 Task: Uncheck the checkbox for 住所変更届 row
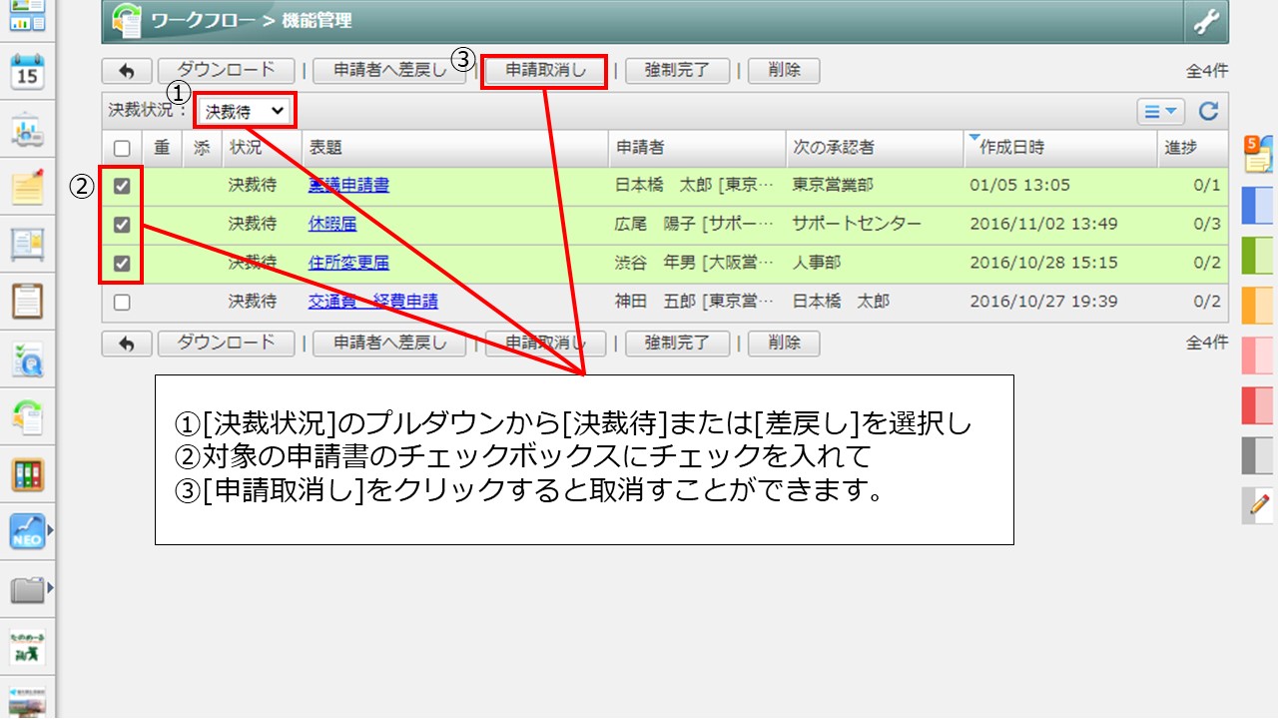122,264
